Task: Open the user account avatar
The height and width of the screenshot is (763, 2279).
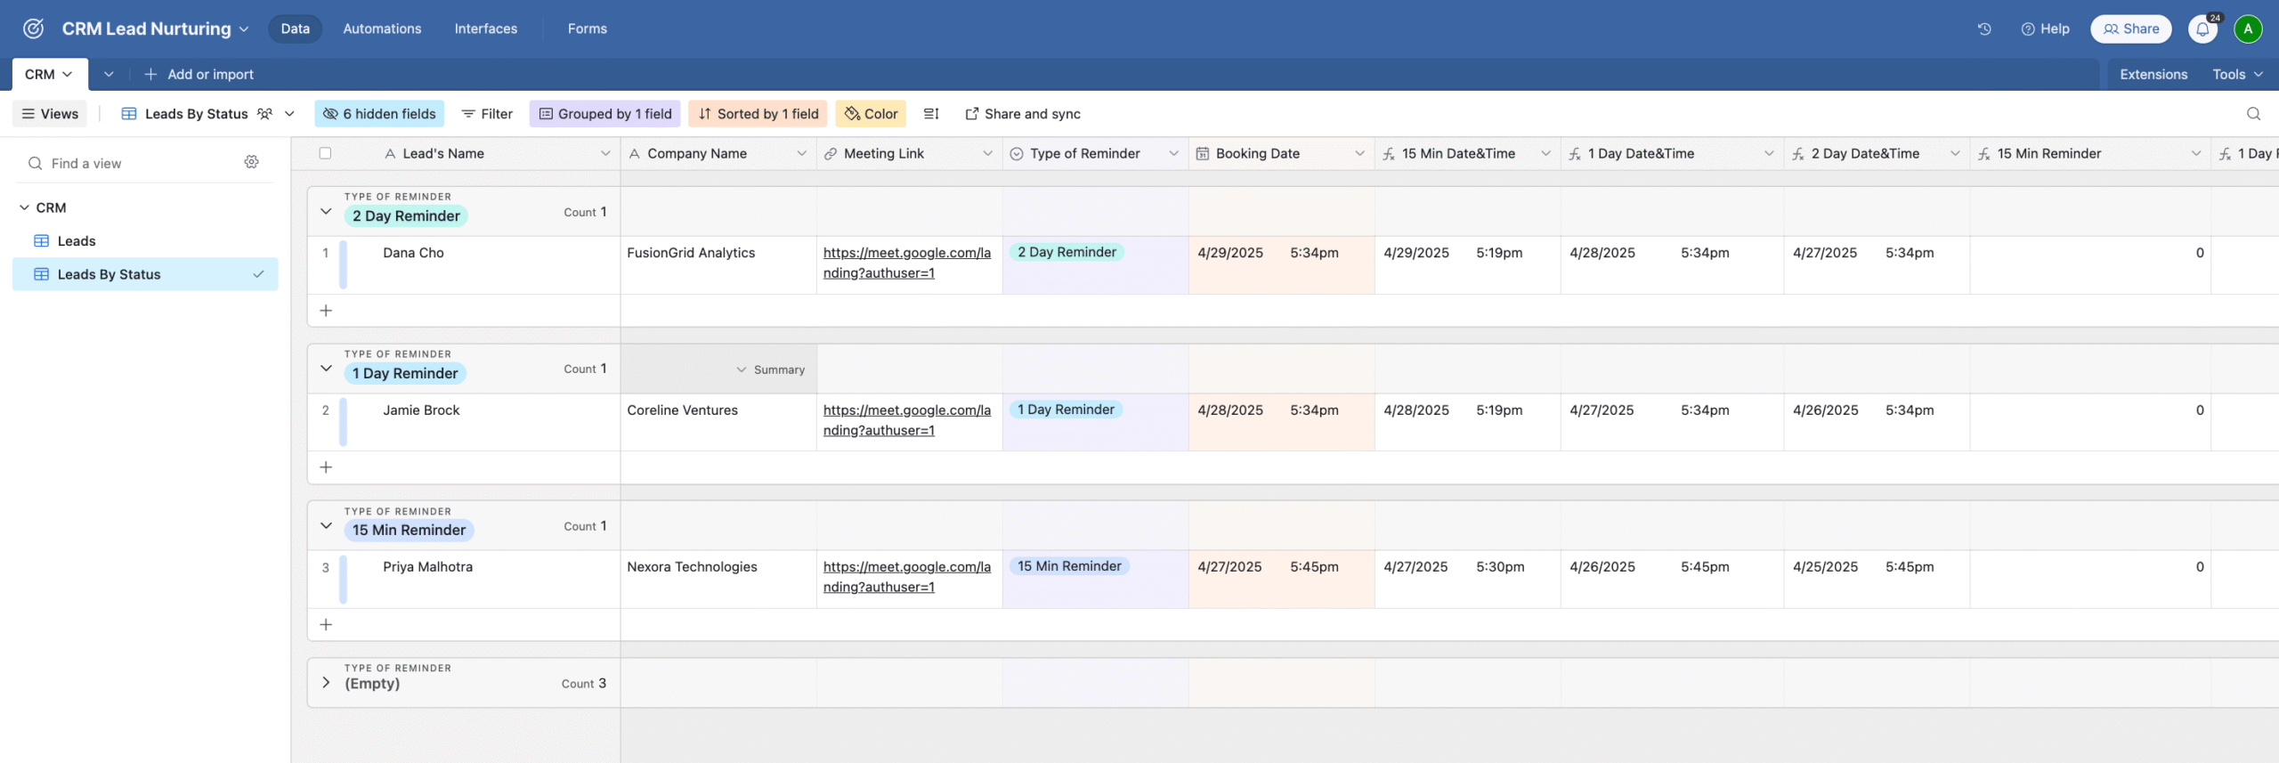Action: click(x=2248, y=28)
